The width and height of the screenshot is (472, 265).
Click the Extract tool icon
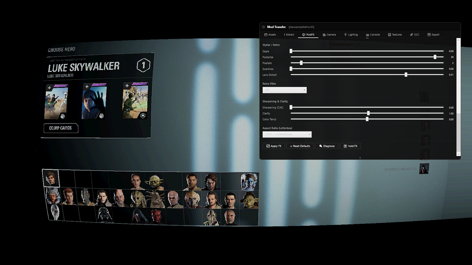284,34
